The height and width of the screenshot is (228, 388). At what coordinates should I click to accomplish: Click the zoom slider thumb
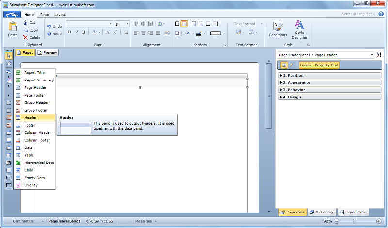[x=354, y=221]
